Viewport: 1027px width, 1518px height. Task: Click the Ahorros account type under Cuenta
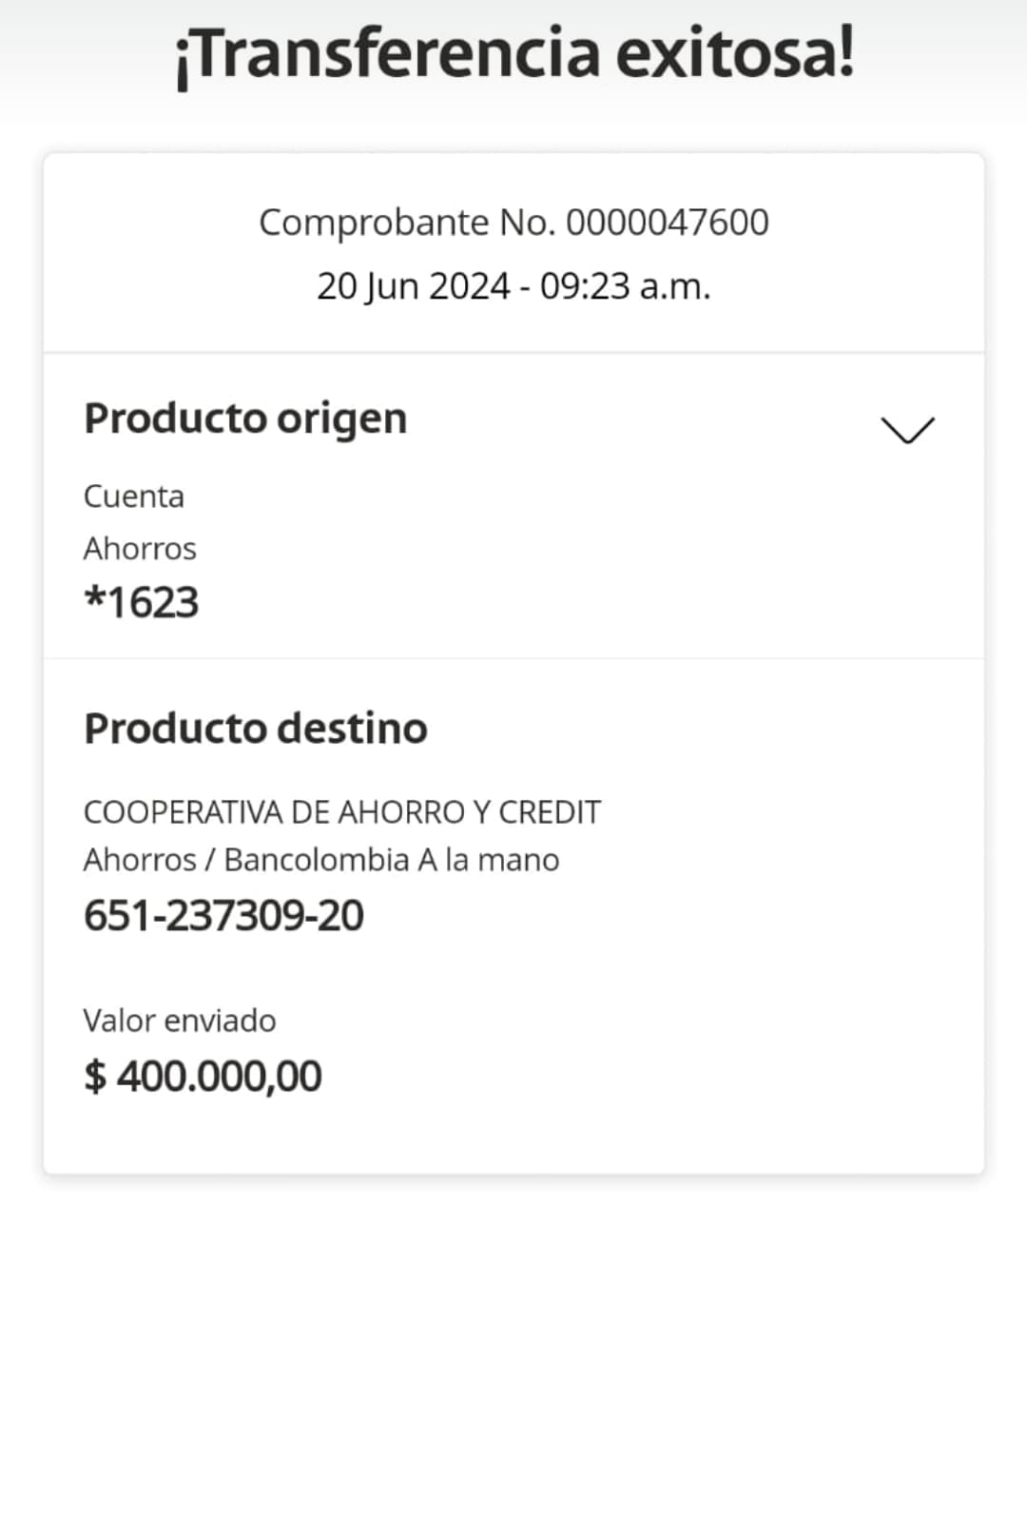click(x=140, y=549)
